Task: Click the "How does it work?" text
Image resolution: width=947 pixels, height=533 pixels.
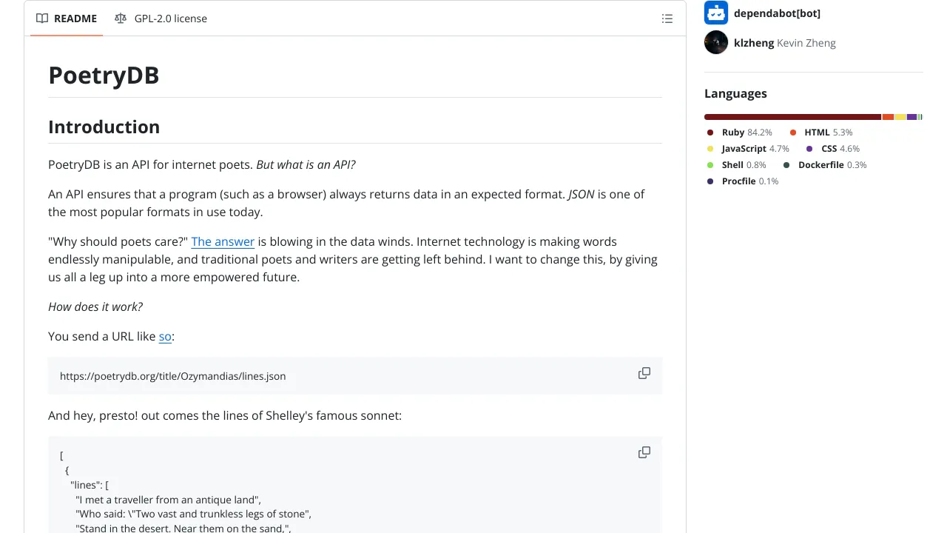Action: tap(95, 306)
